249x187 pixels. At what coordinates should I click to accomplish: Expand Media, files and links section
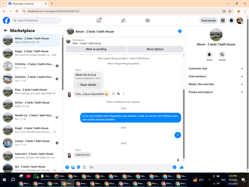(216, 84)
